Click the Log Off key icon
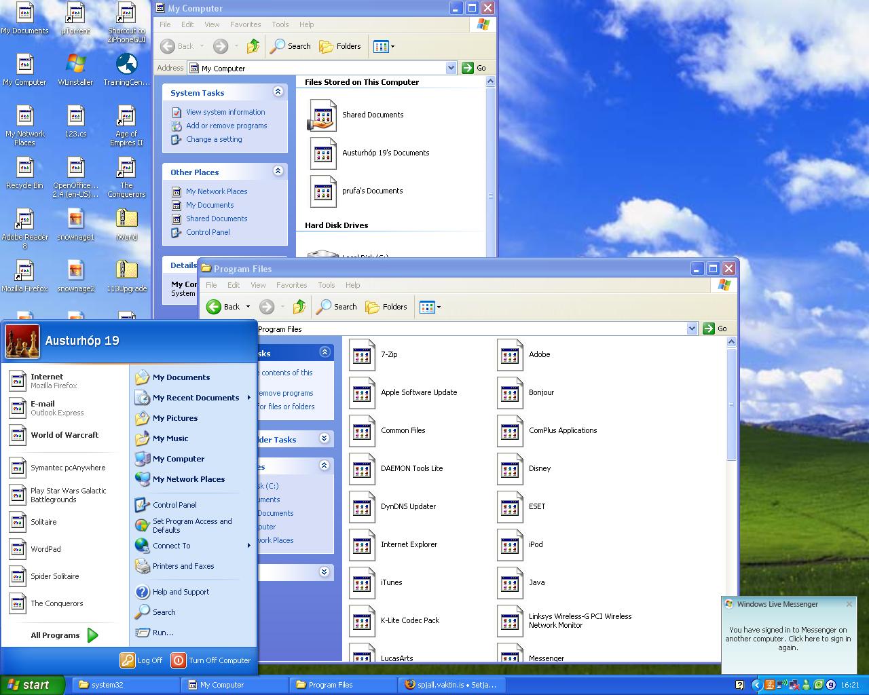The image size is (869, 695). pyautogui.click(x=128, y=660)
